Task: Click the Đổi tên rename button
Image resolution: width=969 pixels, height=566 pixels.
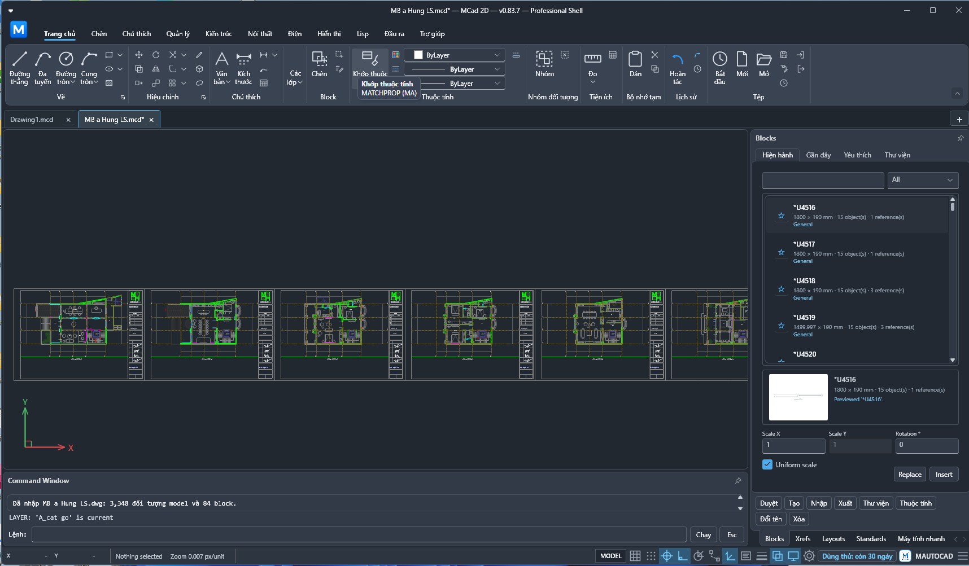Action: pos(771,519)
